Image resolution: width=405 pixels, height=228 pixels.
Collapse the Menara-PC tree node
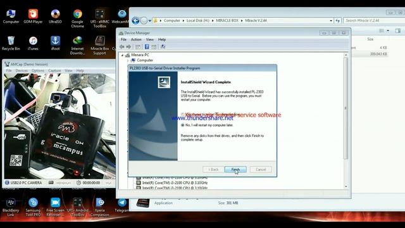pyautogui.click(x=122, y=55)
